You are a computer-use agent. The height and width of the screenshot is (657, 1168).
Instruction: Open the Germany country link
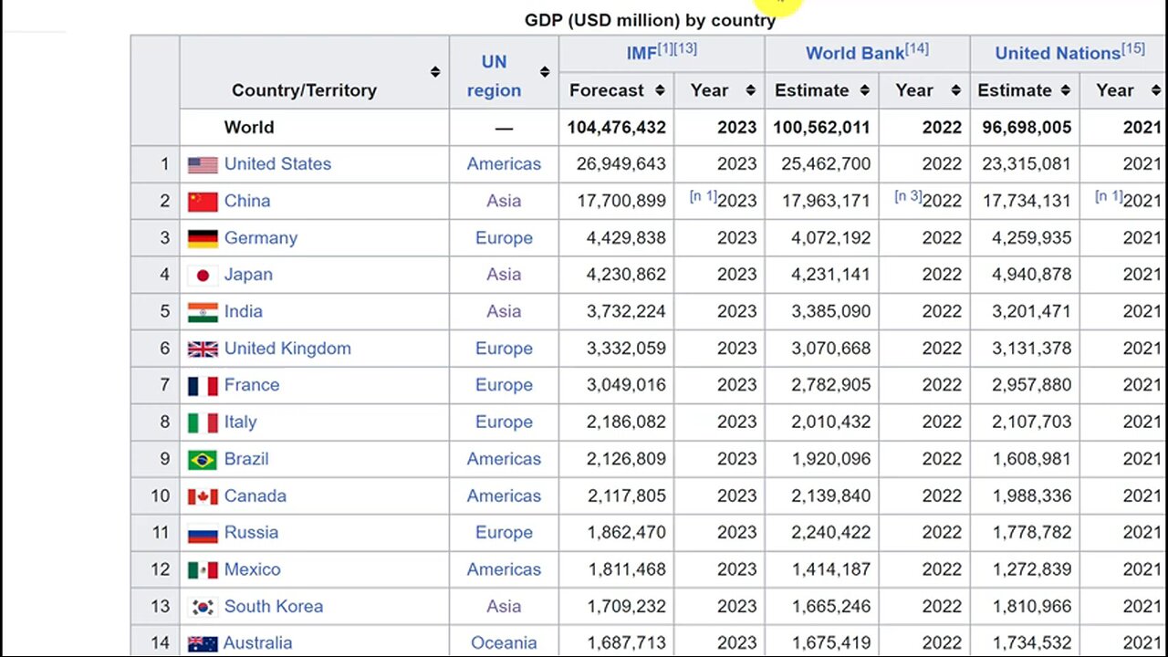coord(261,238)
